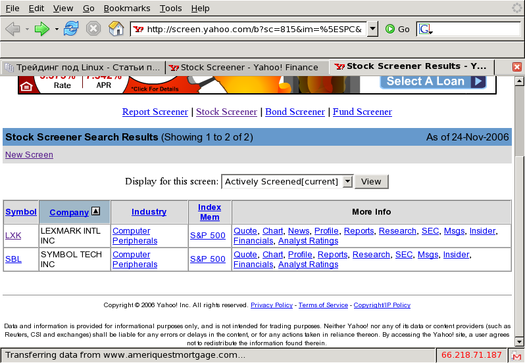Open the Bookmarks menu
This screenshot has height=363, width=525.
pyautogui.click(x=127, y=8)
